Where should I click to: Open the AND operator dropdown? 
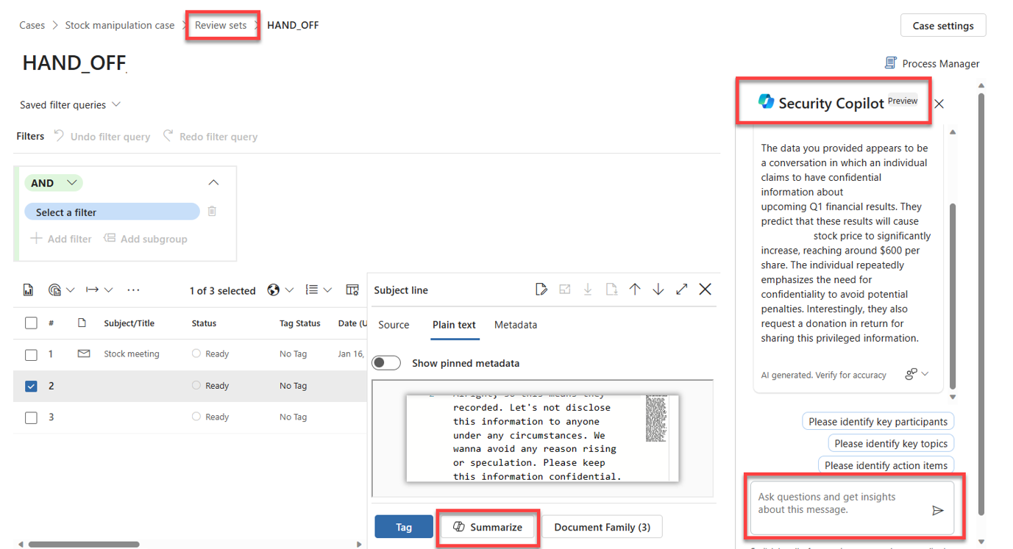pos(54,183)
